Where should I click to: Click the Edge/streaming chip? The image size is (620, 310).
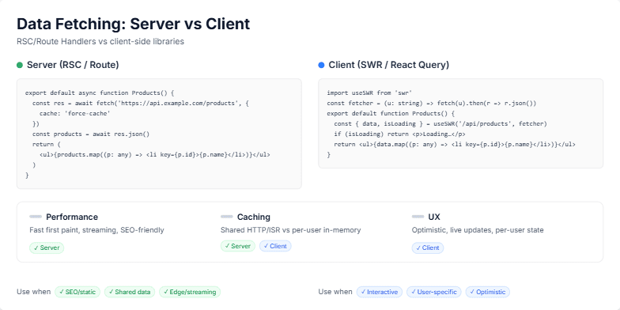point(190,292)
